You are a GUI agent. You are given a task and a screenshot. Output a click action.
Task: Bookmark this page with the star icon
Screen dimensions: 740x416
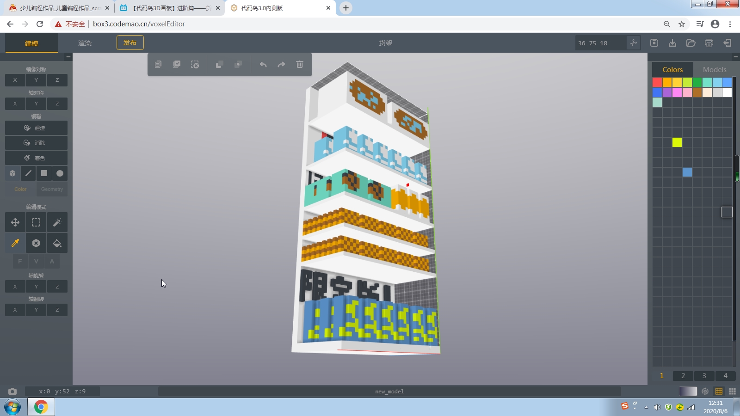coord(682,24)
